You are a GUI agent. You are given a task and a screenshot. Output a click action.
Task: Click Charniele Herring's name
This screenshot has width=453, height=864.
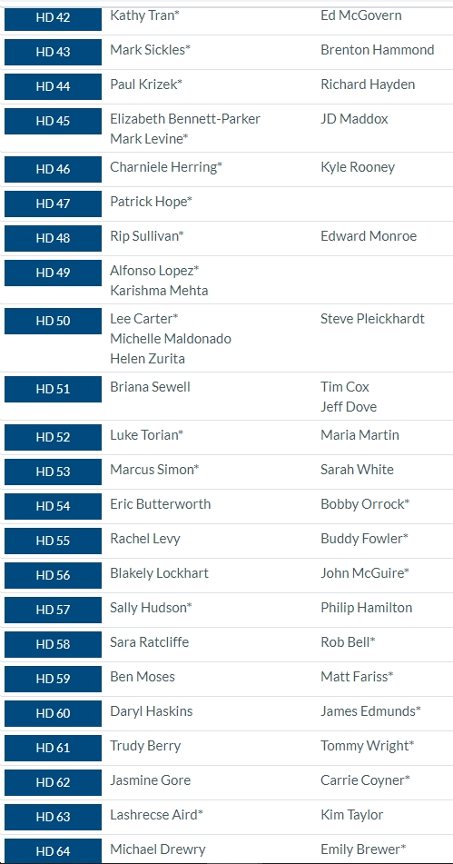pos(166,167)
